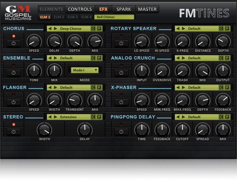
Task: Enable the Analog Crunch power button
Action: (121, 73)
